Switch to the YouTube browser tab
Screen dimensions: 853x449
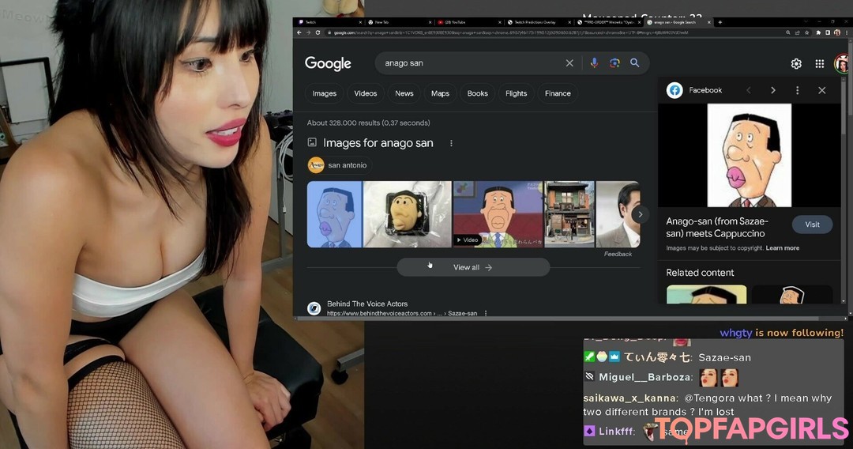pyautogui.click(x=454, y=22)
